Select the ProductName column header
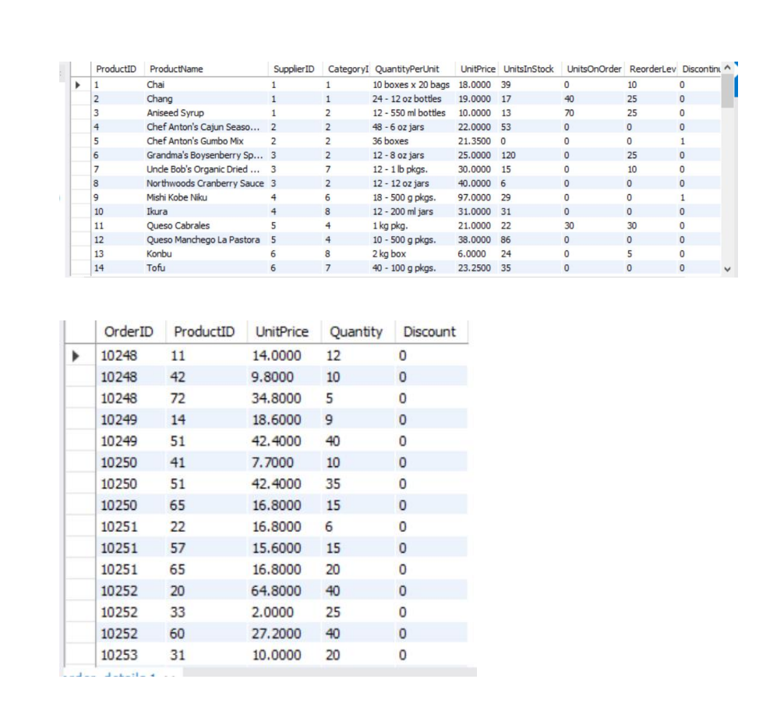770x711 pixels. (x=176, y=69)
